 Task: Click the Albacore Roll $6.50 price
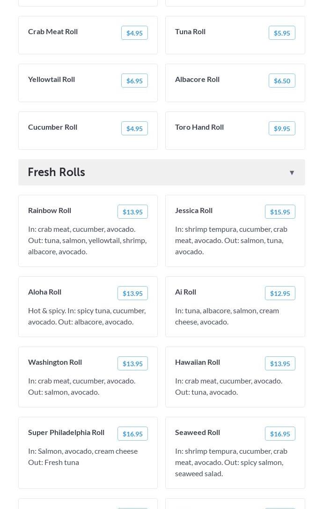tap(282, 81)
